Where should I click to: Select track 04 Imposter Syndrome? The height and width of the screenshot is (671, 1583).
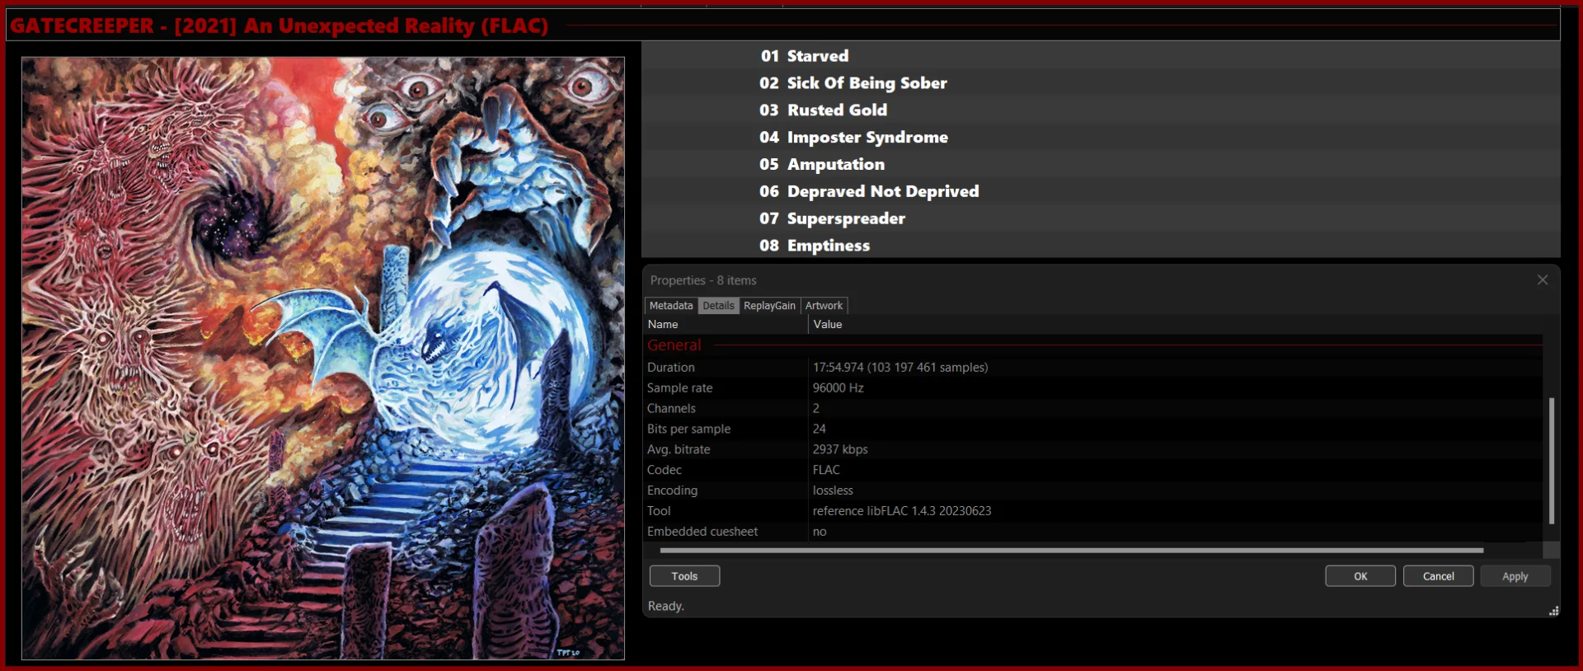(x=1101, y=138)
